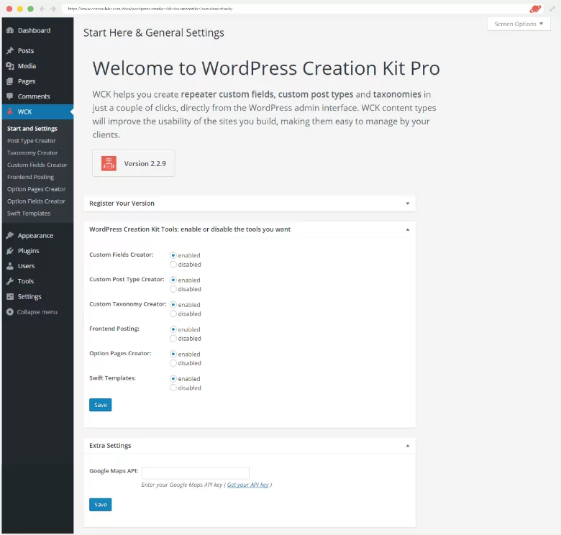Expand the Register Your Version panel
The image size is (561, 535).
(408, 204)
